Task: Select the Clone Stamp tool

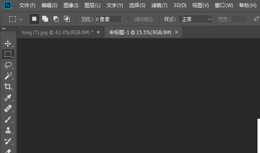Action: 8,130
